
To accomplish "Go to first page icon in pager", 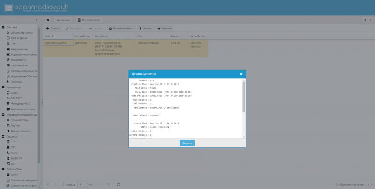I will point(48,185).
